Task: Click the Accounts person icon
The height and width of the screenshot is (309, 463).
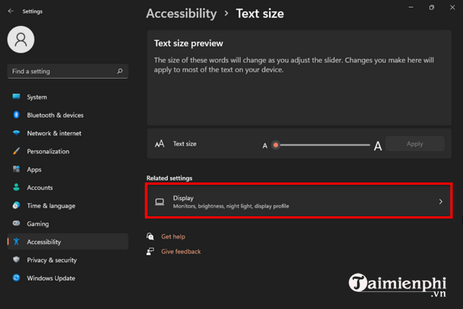Action: tap(16, 187)
